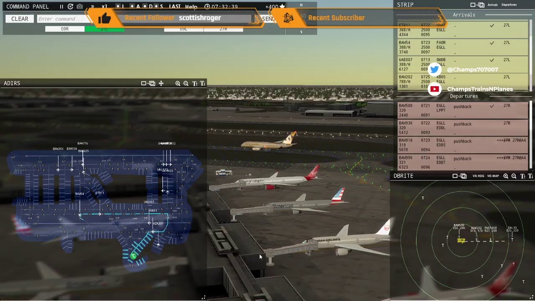Select the UAE007 arrival strip

pos(463,64)
